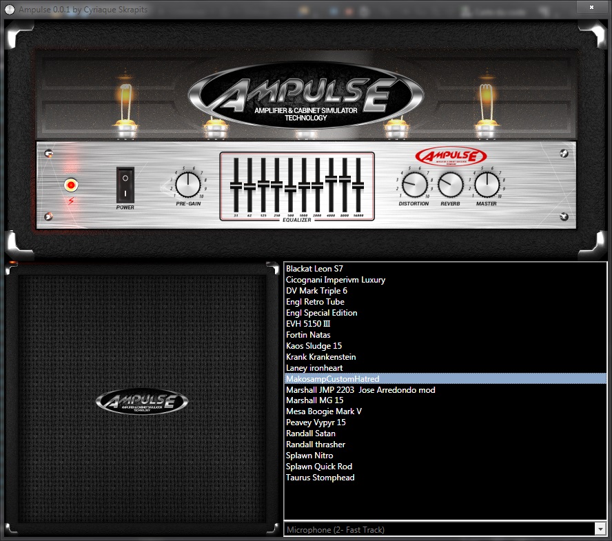Viewport: 612px width, 541px height.
Task: Pick Krank Krankenstein amp model
Action: click(x=445, y=357)
